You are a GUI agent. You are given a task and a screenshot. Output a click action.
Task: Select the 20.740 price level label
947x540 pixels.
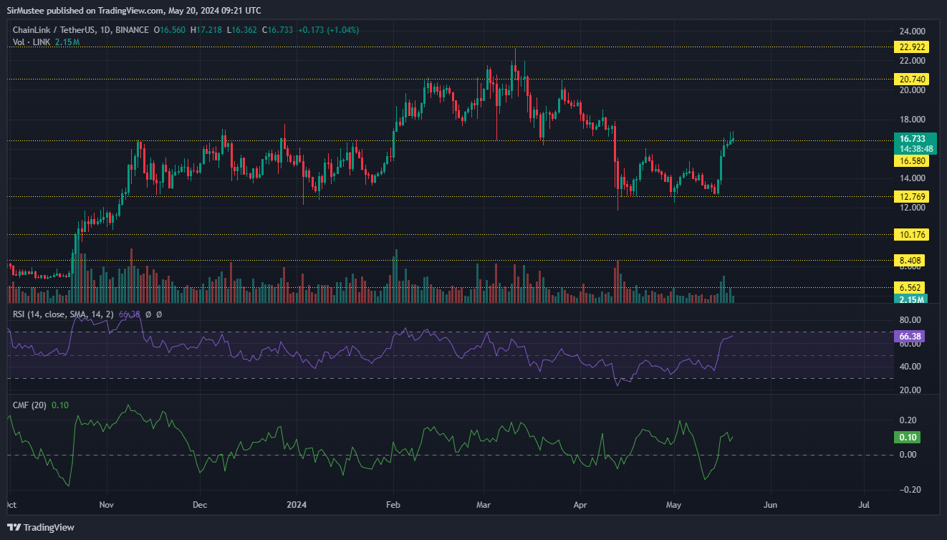click(911, 79)
